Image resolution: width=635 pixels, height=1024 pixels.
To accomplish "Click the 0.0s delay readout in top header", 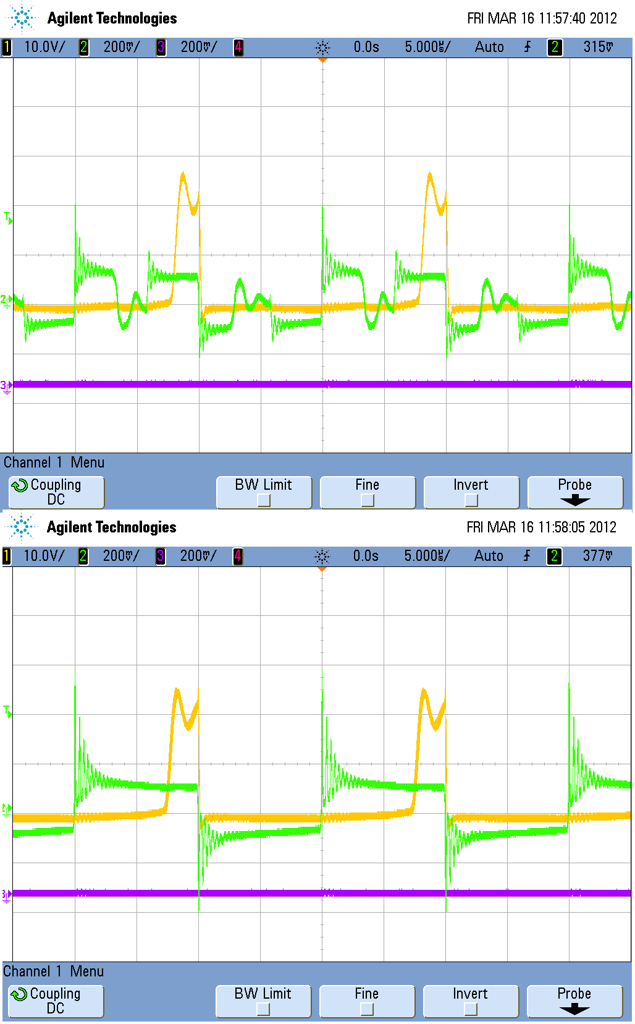I will pyautogui.click(x=366, y=47).
